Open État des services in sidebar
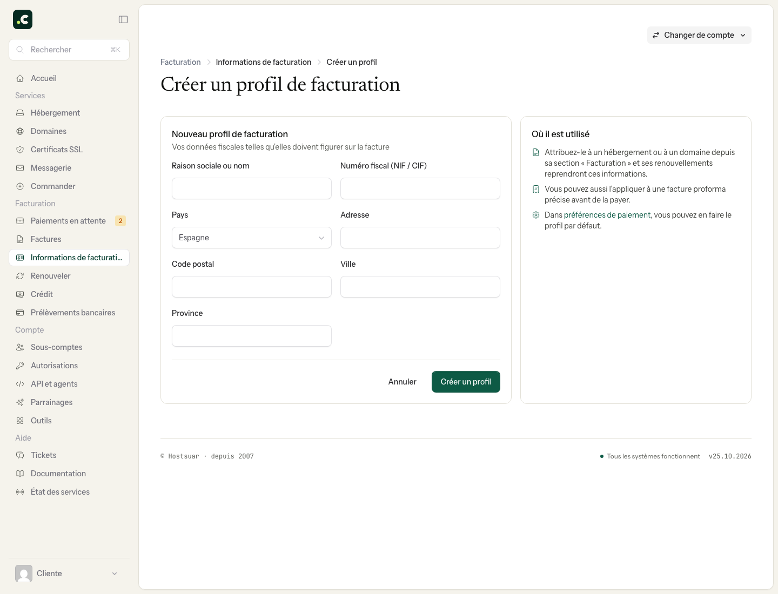The image size is (778, 594). (69, 492)
